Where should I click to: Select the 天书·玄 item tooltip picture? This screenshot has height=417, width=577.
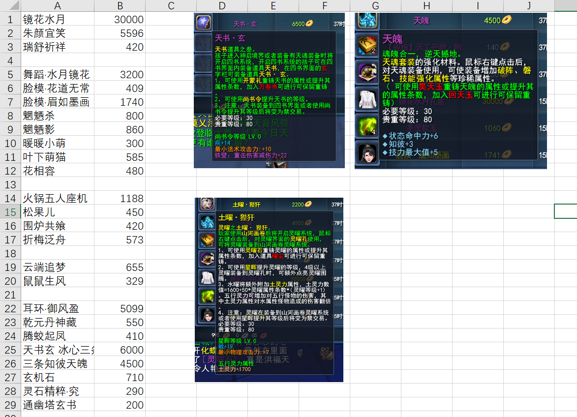(x=270, y=90)
